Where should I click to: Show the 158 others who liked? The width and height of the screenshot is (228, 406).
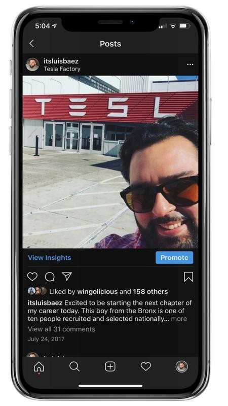(150, 291)
